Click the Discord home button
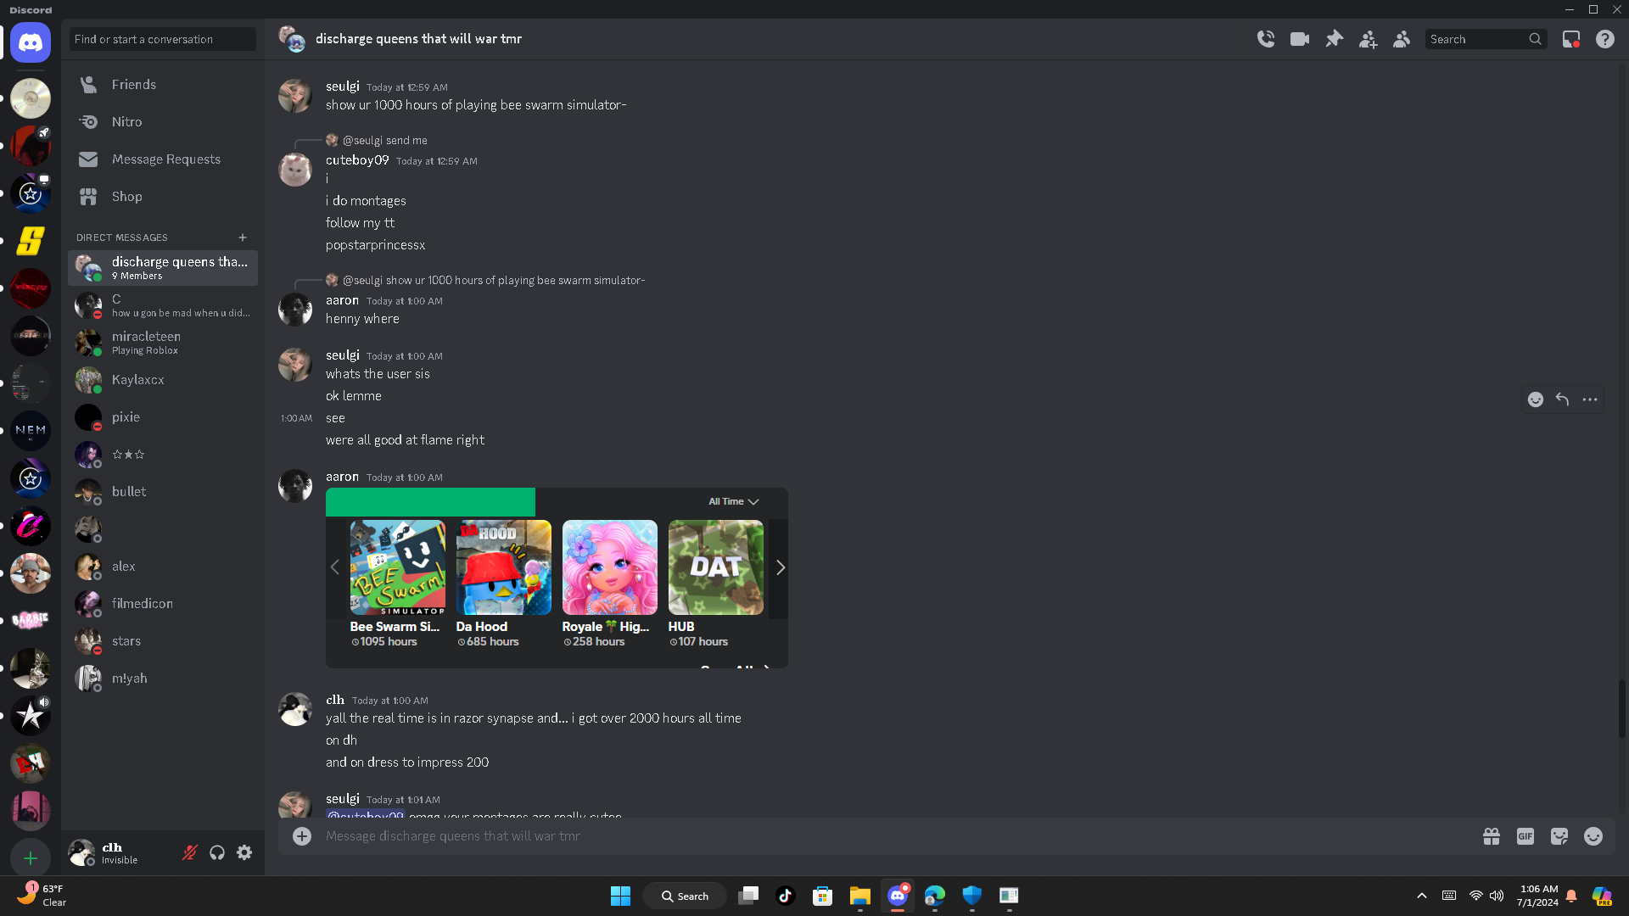The height and width of the screenshot is (916, 1629). [31, 42]
